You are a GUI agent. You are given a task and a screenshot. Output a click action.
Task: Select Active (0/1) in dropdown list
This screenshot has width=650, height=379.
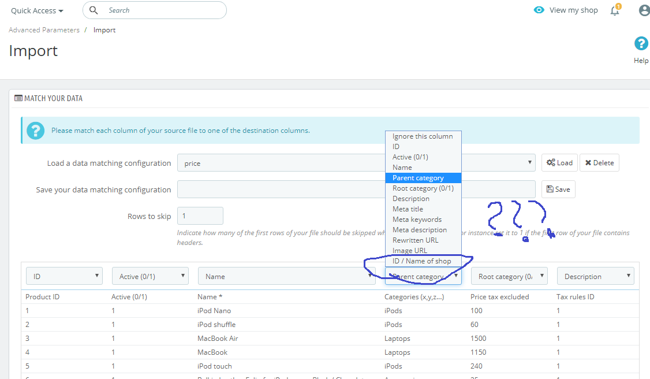click(x=423, y=157)
